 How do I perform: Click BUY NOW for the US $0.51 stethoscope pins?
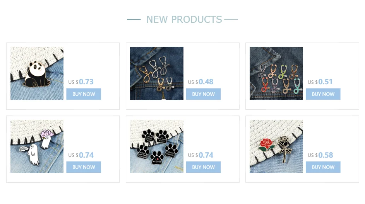point(323,94)
